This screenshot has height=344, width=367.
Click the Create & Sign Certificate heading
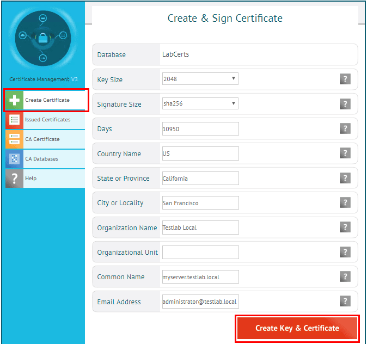tap(225, 19)
